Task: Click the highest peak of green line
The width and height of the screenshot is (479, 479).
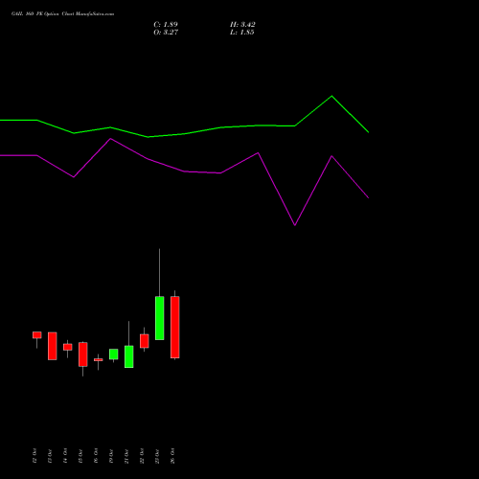Action: 331,96
